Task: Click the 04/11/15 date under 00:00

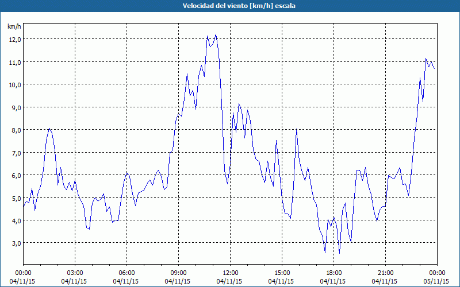Action: point(22,281)
